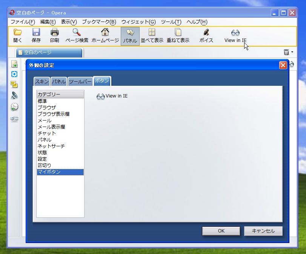Open the 表示(V) menu
Screen dimensions: 306x254
[69, 22]
